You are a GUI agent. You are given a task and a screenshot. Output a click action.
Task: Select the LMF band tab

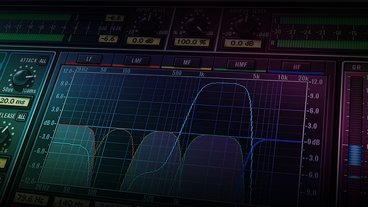pos(137,61)
